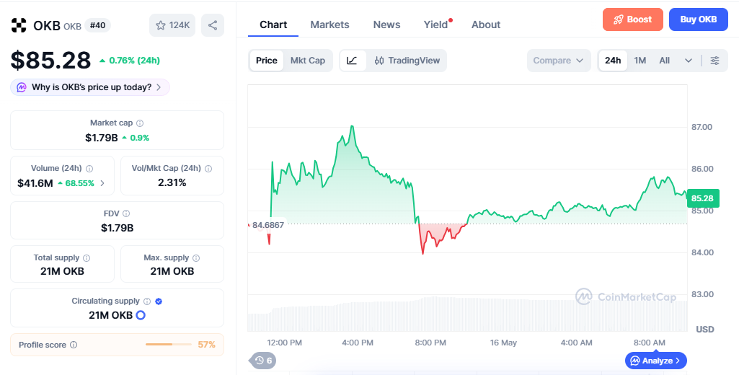Click the 84.6867 opening price label
This screenshot has height=375, width=739.
pyautogui.click(x=268, y=225)
